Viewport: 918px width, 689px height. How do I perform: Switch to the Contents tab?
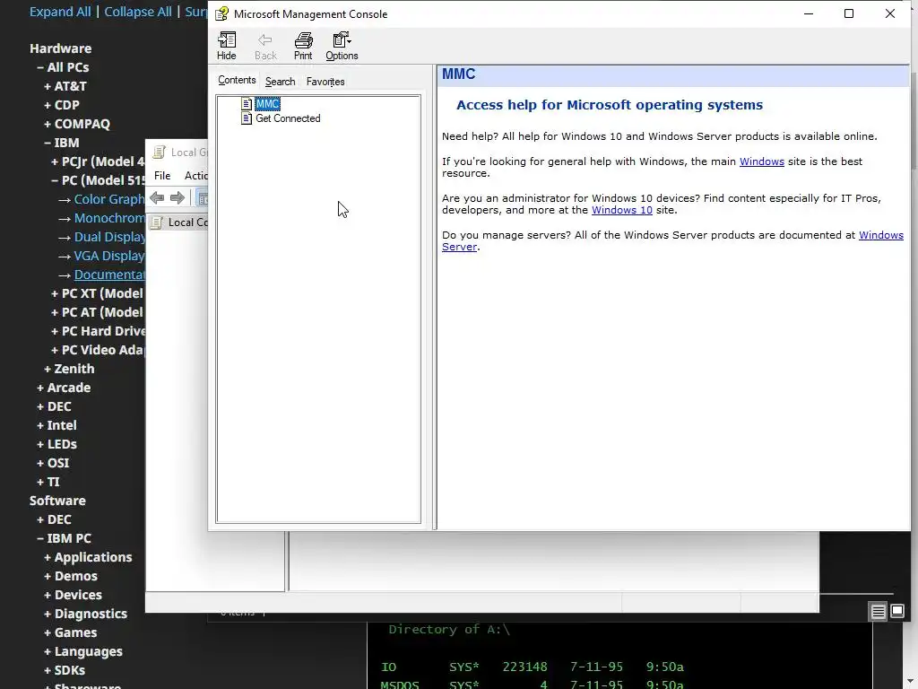click(237, 80)
